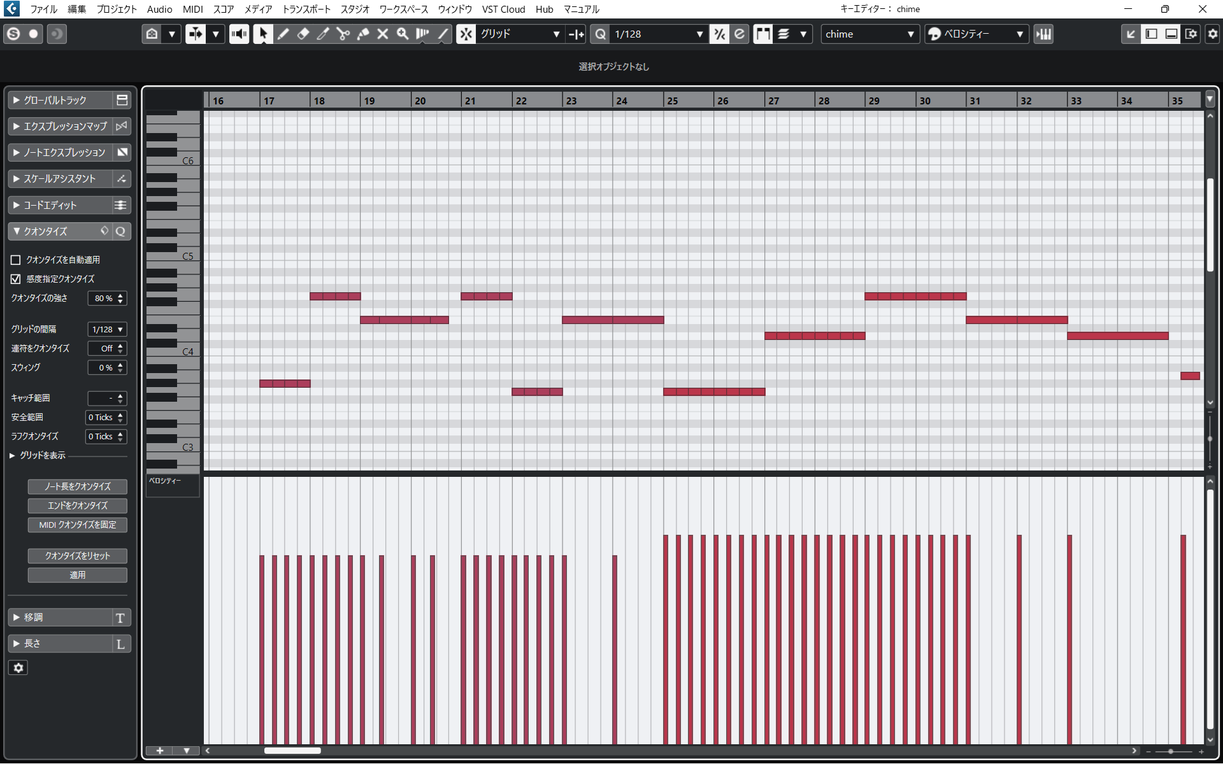Click horizontal zoom slider at bottom right
1223x764 pixels.
pyautogui.click(x=1175, y=751)
